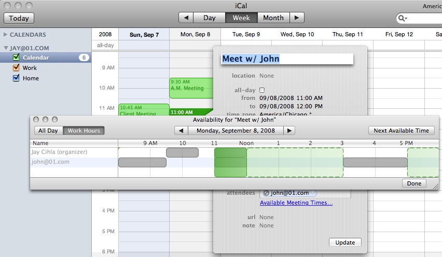Click the Thu, Sep 11 column header
This screenshot has height=257, width=442.
coord(348,34)
